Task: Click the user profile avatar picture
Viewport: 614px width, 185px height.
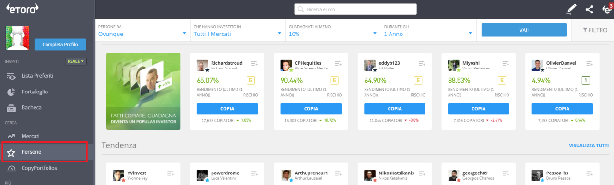Action: (17, 38)
